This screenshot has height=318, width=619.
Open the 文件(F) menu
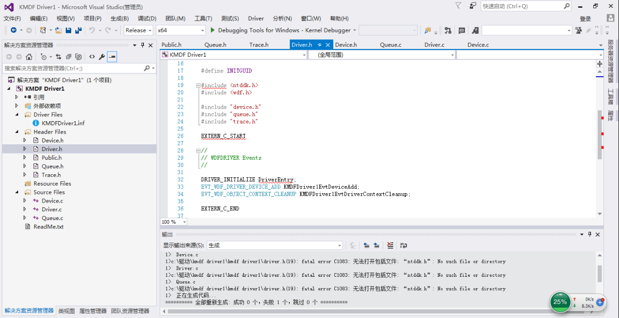(12, 19)
